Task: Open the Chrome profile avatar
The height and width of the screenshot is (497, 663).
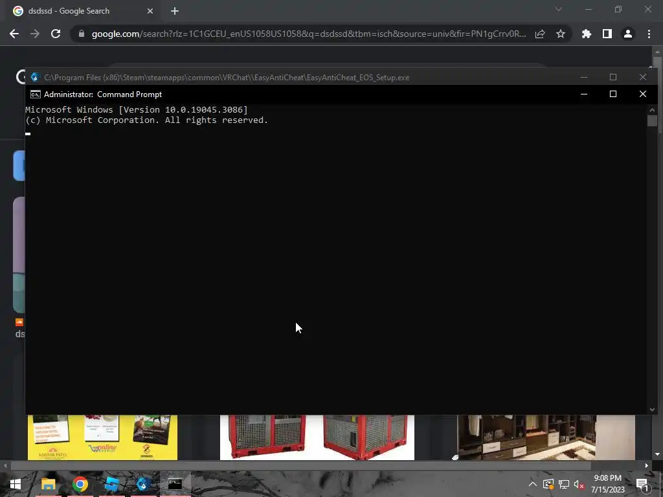Action: 628,34
